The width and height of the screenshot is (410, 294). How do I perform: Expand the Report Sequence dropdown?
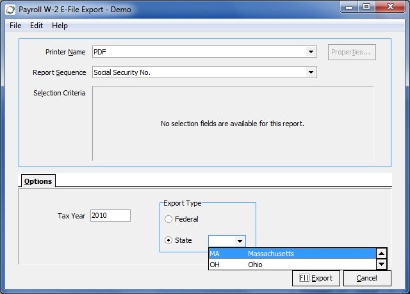[311, 72]
